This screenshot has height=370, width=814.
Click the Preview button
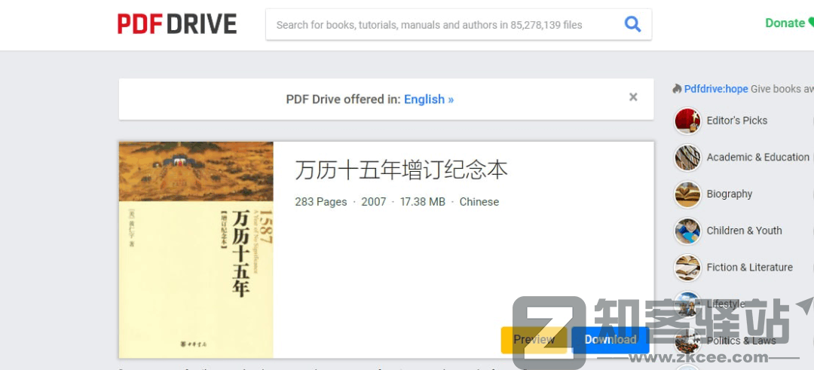[534, 339]
